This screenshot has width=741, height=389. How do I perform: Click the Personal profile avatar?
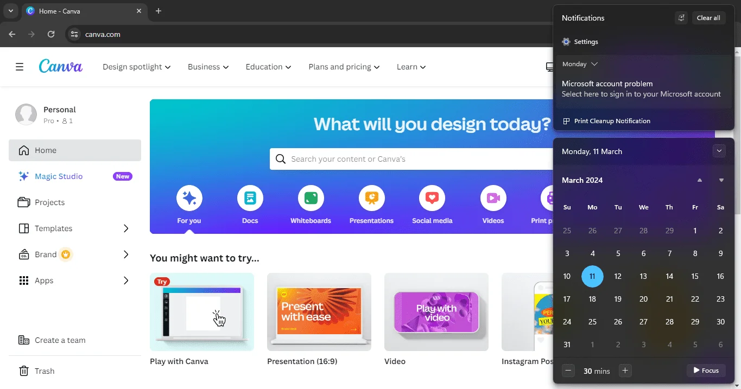[x=26, y=114]
